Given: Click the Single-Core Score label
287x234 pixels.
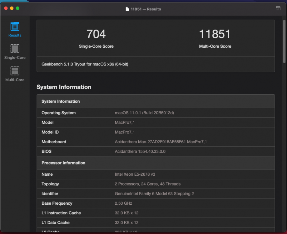Looking at the screenshot, I should pos(96,46).
